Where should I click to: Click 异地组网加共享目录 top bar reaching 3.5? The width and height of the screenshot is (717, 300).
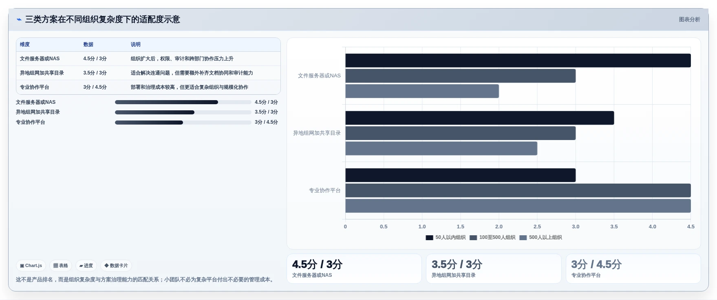point(480,118)
